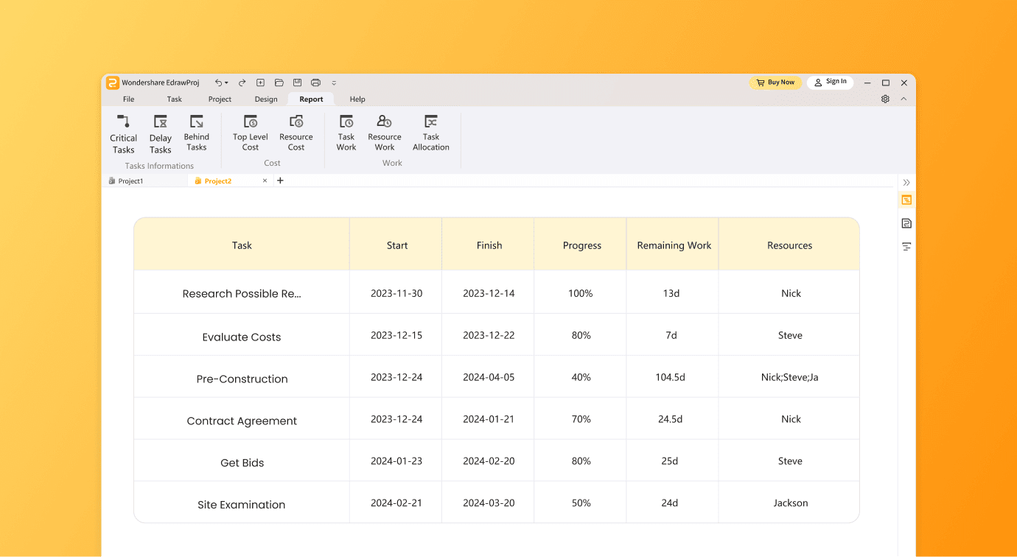Show the Delay Tasks report
1017x557 pixels.
coord(160,133)
